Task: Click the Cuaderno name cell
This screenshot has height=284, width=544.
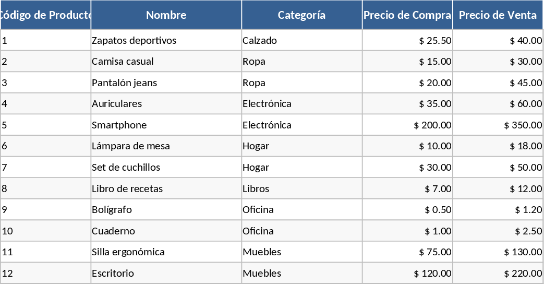Action: pyautogui.click(x=114, y=231)
